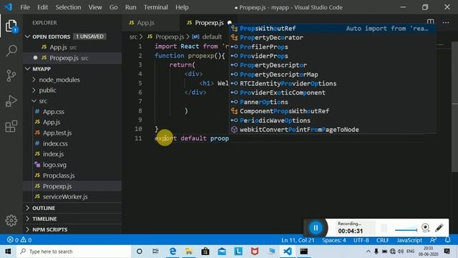Select PropsWithoutRef autocomplete suggestion
458x258 pixels.
333,29
